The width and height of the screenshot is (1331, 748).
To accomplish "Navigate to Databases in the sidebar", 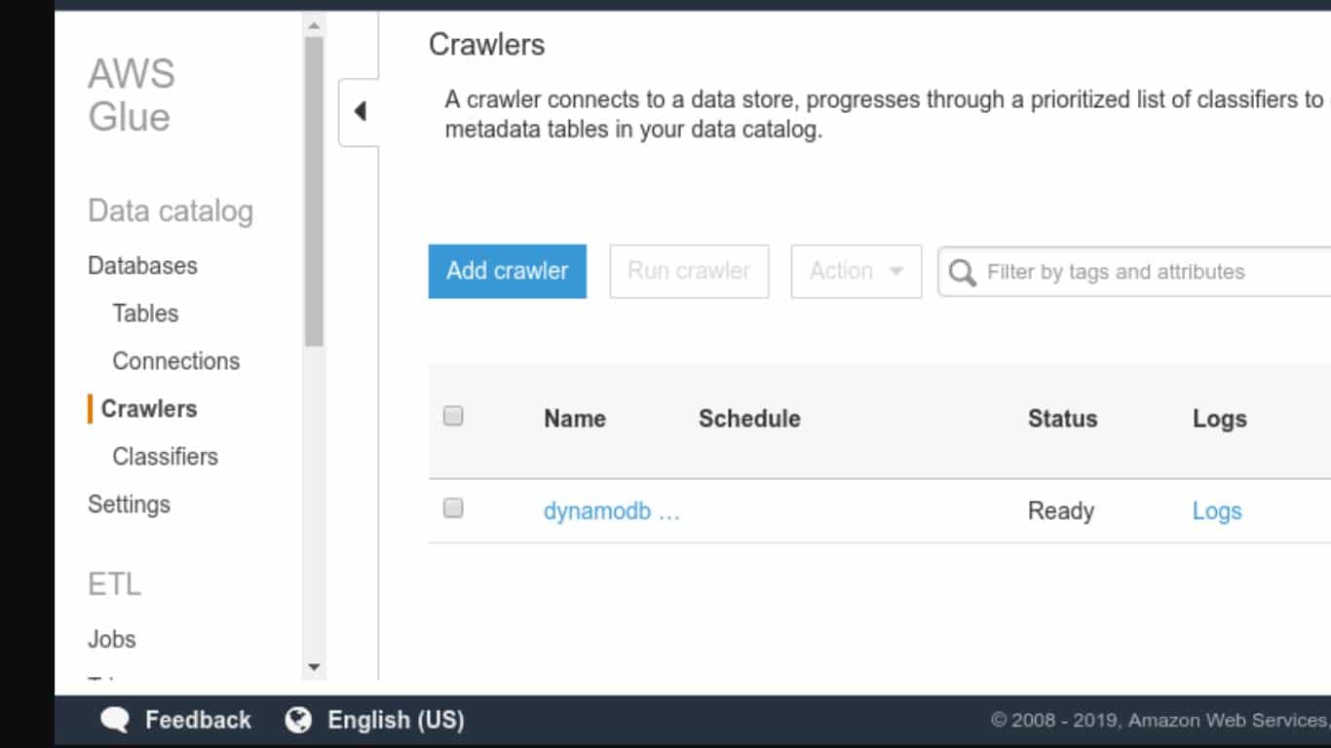I will 142,265.
